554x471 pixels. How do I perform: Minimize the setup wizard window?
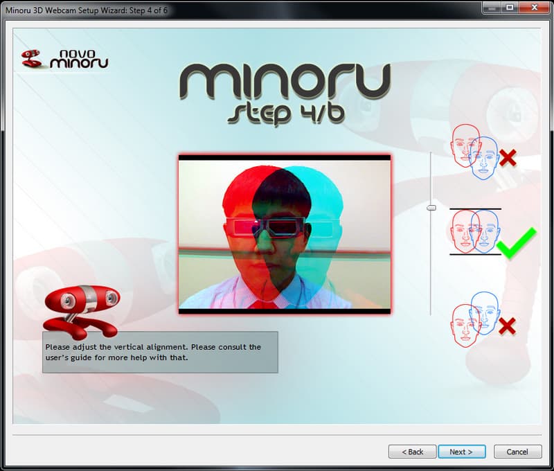492,7
